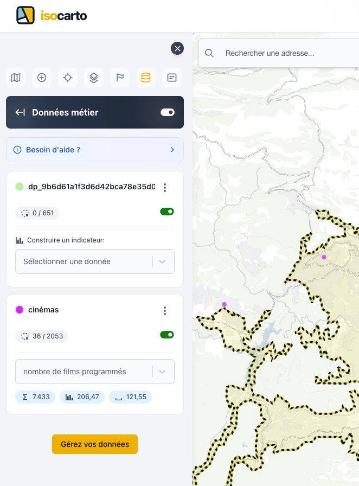The width and height of the screenshot is (359, 486).
Task: Open the database icon tab
Action: click(x=146, y=78)
